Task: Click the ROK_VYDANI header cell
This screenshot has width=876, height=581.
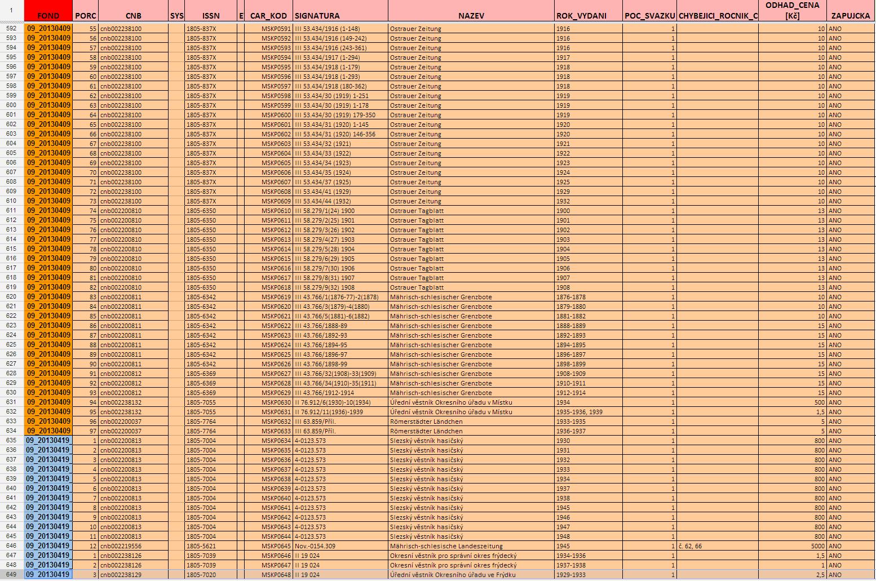Action: 589,11
